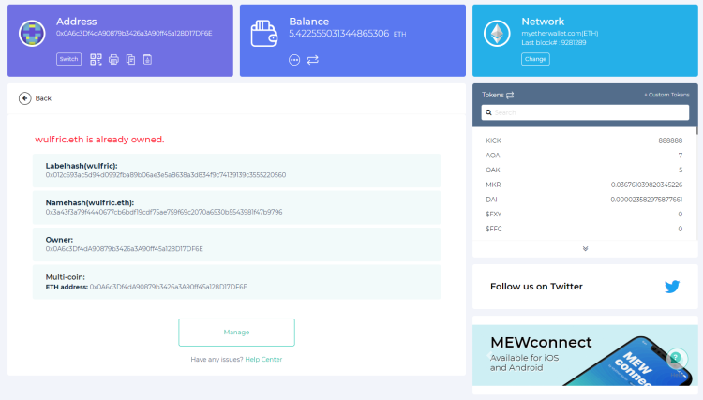Screen dimensions: 703x400
Task: Open the balance more-options ellipsis icon
Action: point(293,59)
